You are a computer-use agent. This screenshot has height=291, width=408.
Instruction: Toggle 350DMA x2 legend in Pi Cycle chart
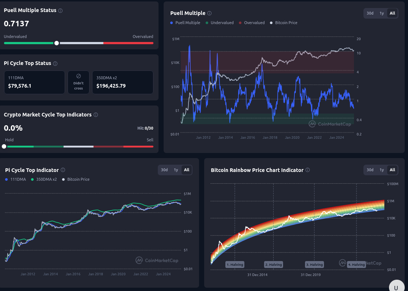44,179
